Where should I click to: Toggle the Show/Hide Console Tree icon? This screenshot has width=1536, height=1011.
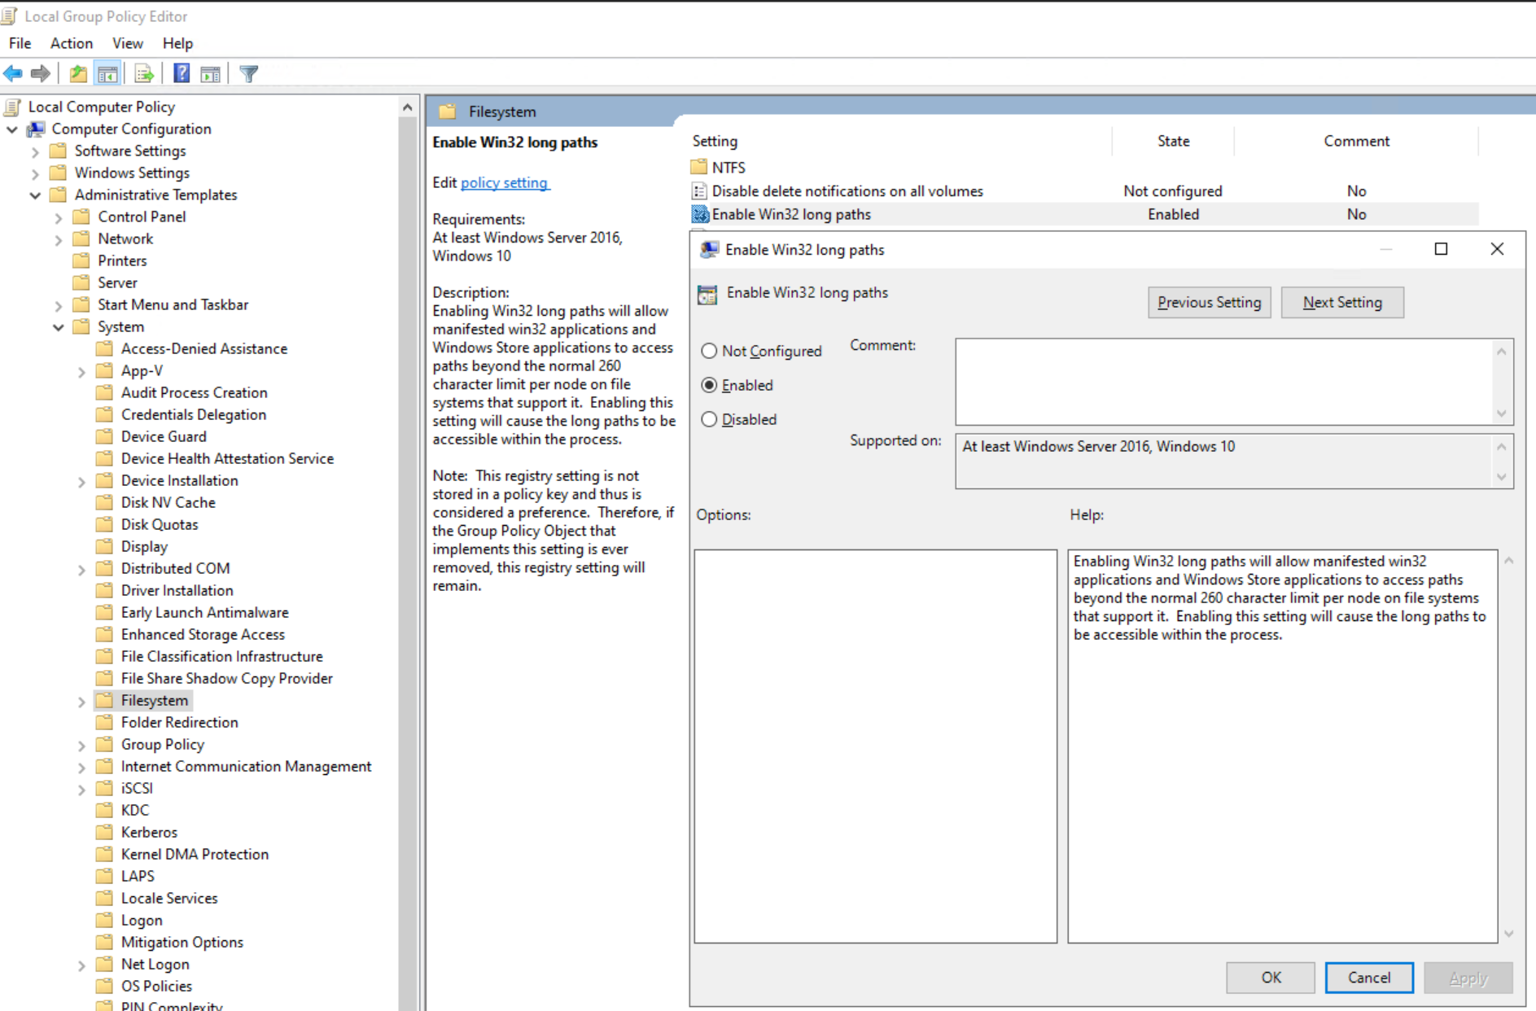click(x=107, y=73)
